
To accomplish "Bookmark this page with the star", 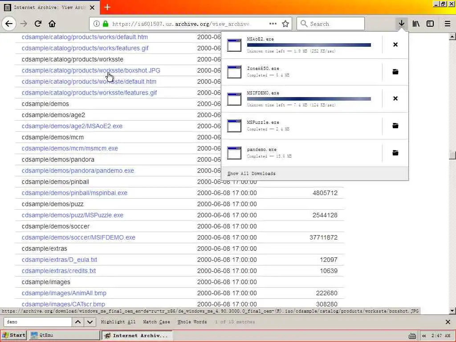I will pos(285,24).
